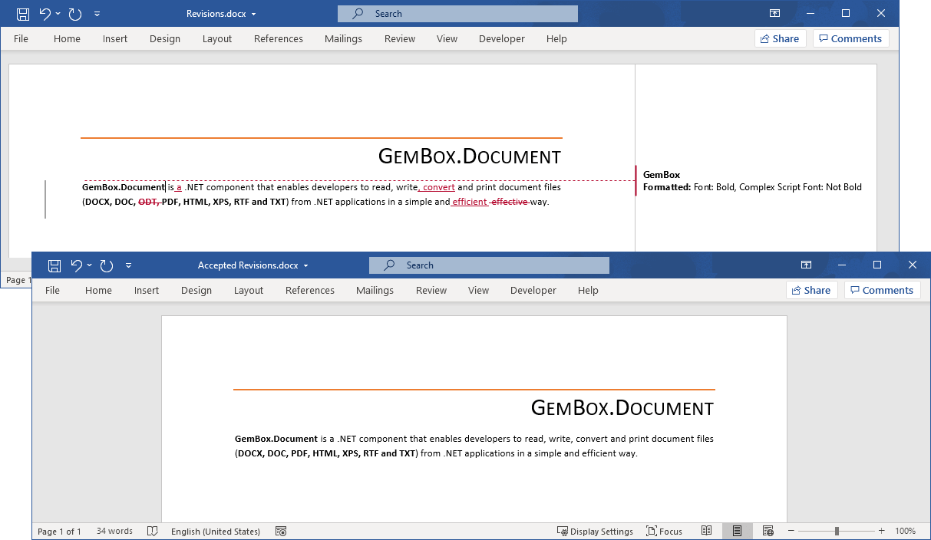Click Undo icon in Accepted Revisions window
Image resolution: width=931 pixels, height=540 pixels.
(x=77, y=265)
